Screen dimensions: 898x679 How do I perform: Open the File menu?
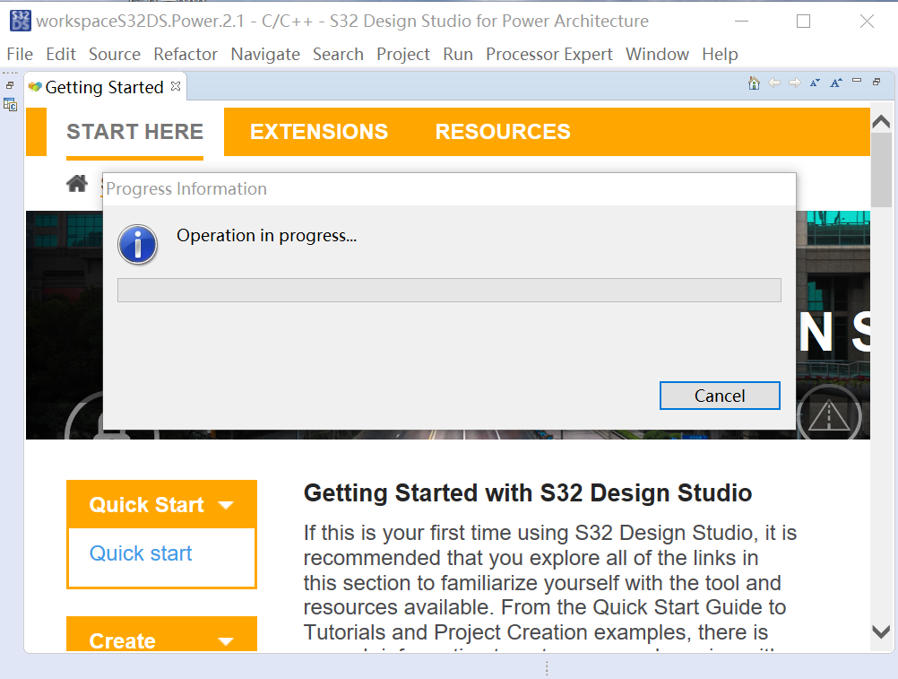pos(20,54)
